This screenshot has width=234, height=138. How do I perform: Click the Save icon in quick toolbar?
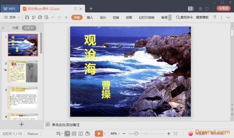27,17
